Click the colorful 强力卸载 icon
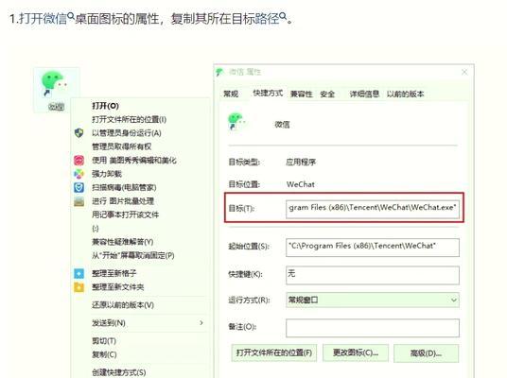Screen dimensions: 507x378 tap(79, 174)
